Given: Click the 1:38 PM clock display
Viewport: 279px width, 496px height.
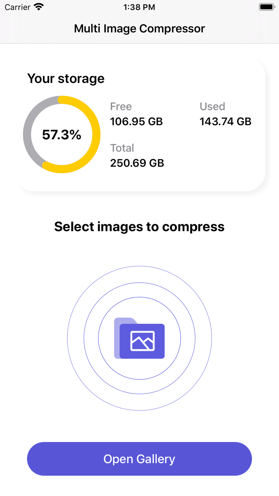Looking at the screenshot, I should pos(139,6).
